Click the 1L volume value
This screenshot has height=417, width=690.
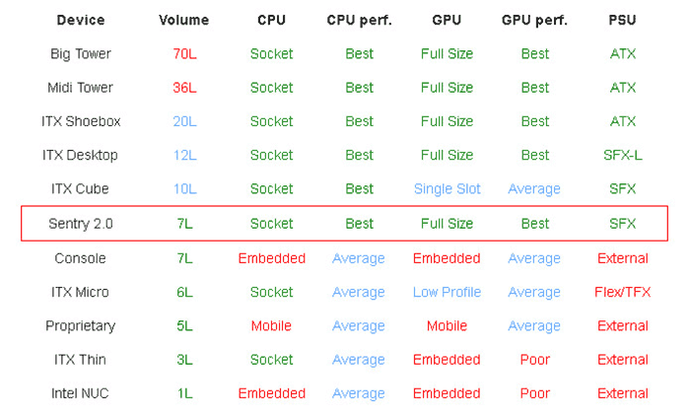click(184, 393)
